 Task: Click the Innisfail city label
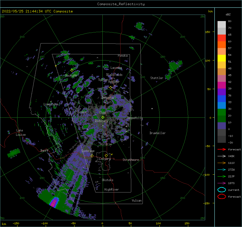109,98
